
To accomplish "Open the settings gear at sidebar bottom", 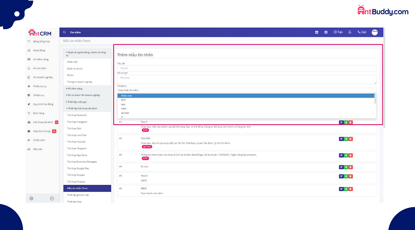I will [31, 199].
